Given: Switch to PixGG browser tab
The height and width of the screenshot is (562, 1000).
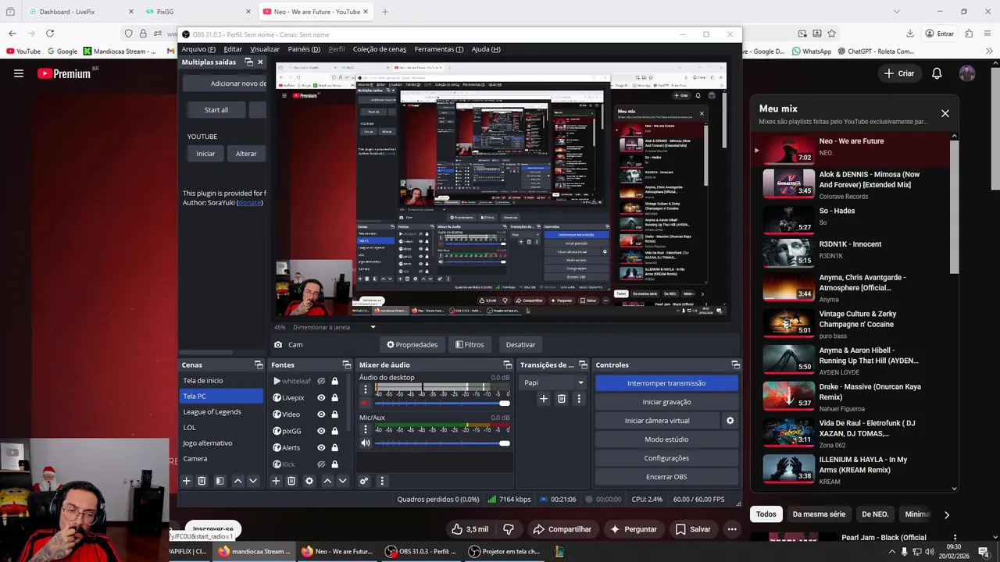Looking at the screenshot, I should pyautogui.click(x=198, y=12).
